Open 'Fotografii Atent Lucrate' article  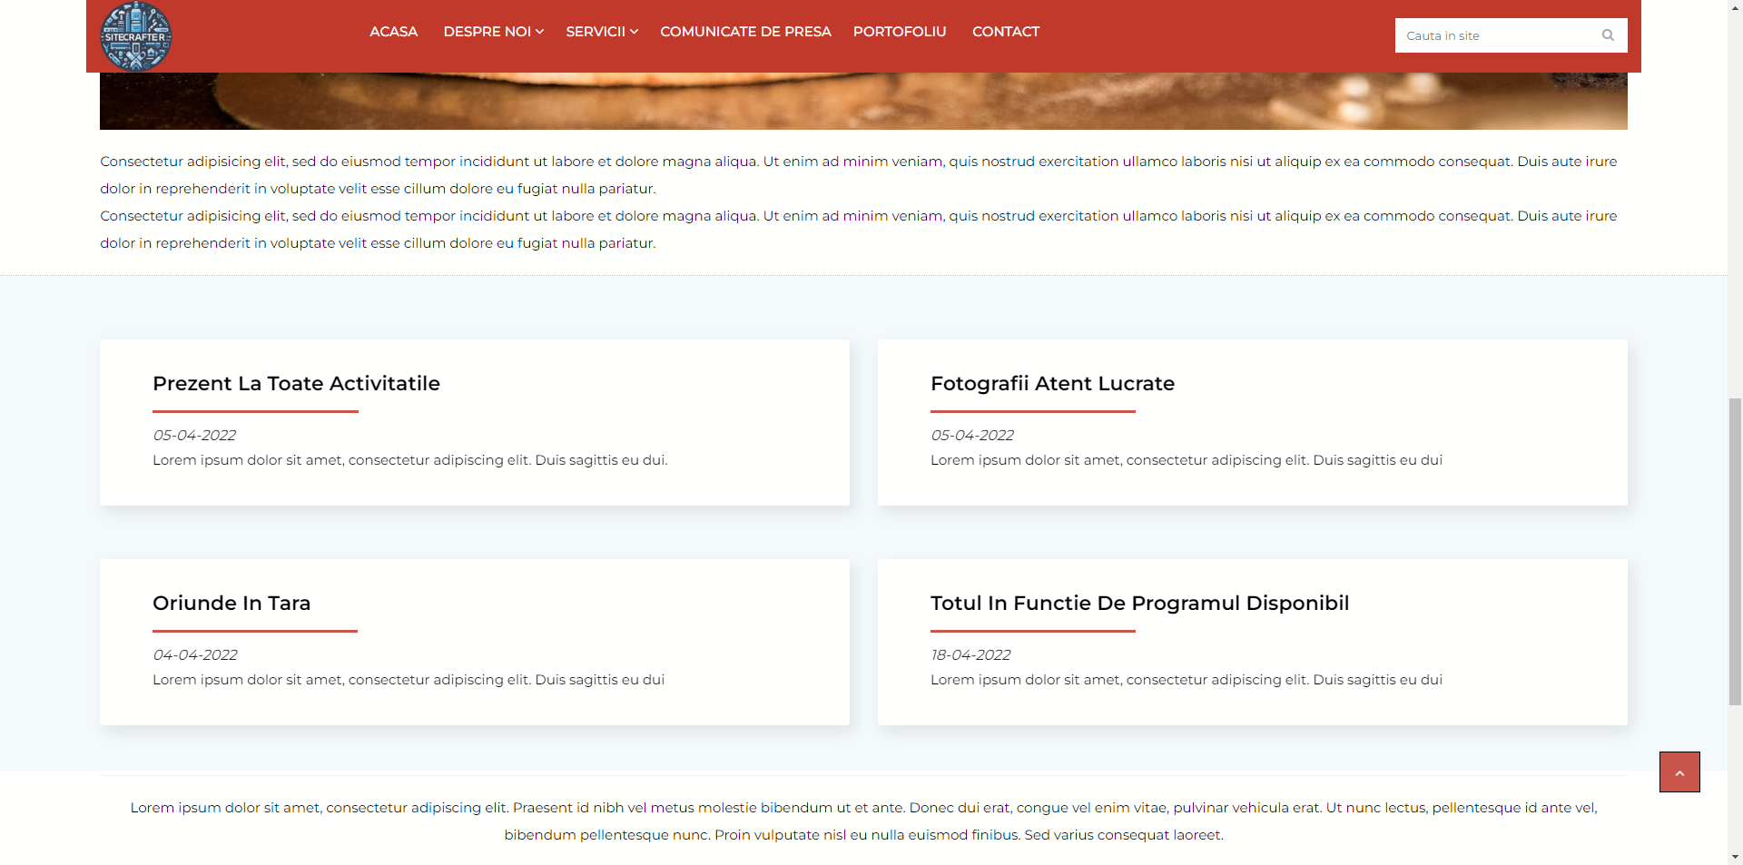tap(1052, 383)
